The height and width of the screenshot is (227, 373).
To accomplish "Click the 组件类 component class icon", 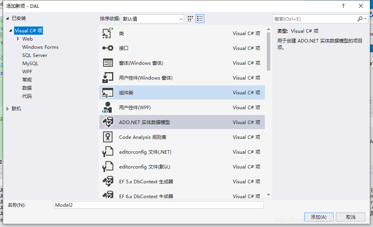I will click(108, 92).
